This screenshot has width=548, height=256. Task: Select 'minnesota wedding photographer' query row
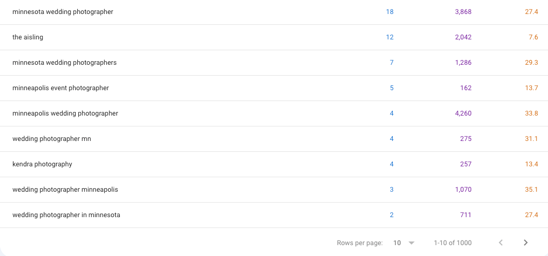[x=63, y=11]
